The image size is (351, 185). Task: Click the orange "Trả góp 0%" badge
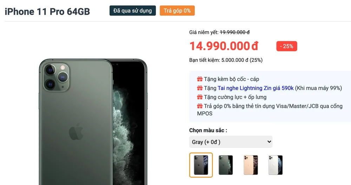coord(177,11)
